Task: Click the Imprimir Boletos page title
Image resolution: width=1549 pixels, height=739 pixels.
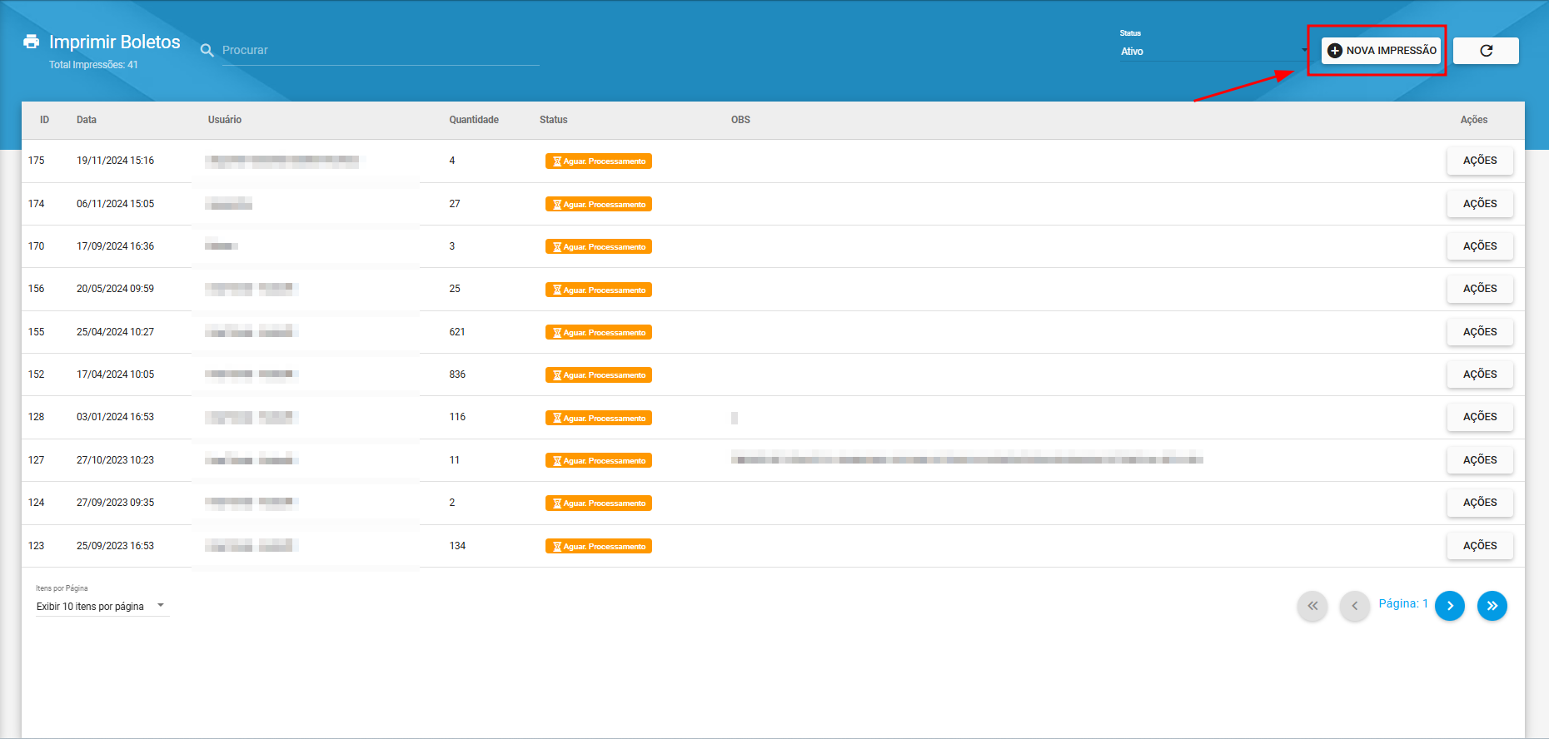Action: (115, 42)
